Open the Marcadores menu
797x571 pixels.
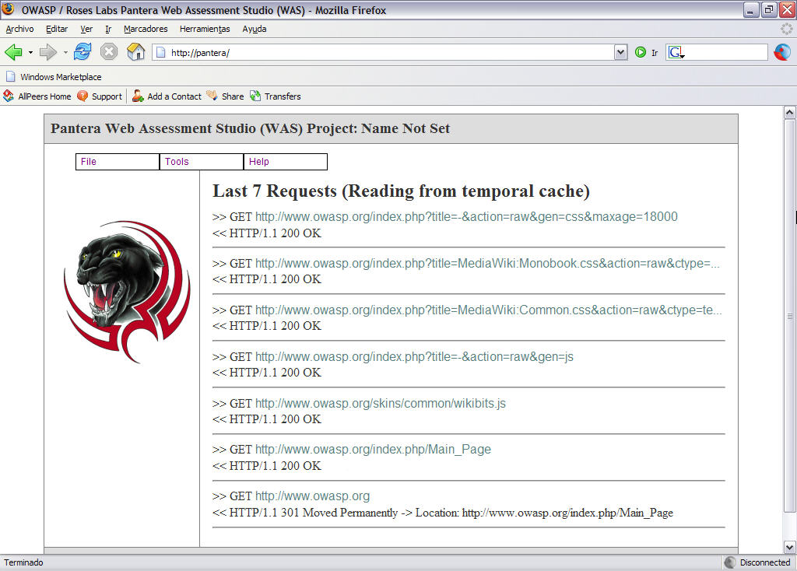pos(146,29)
